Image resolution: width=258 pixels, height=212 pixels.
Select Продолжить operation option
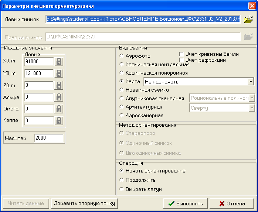pyautogui.click(x=122, y=180)
